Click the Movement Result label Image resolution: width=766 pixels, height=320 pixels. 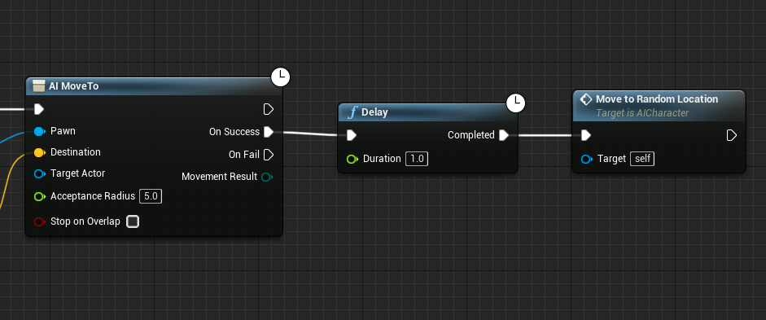click(x=219, y=177)
